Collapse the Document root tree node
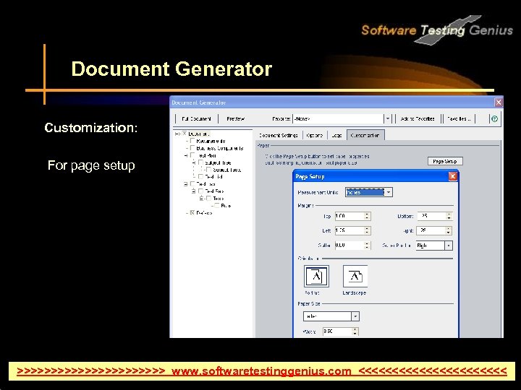This screenshot has width=521, height=390. coord(177,134)
